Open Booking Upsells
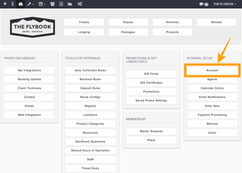 [x=29, y=79]
